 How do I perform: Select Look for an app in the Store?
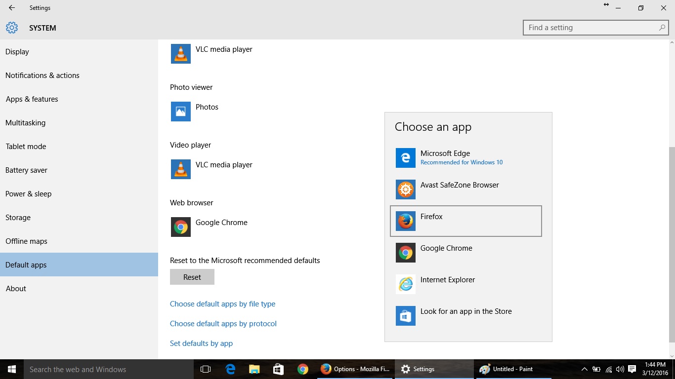pos(466,316)
